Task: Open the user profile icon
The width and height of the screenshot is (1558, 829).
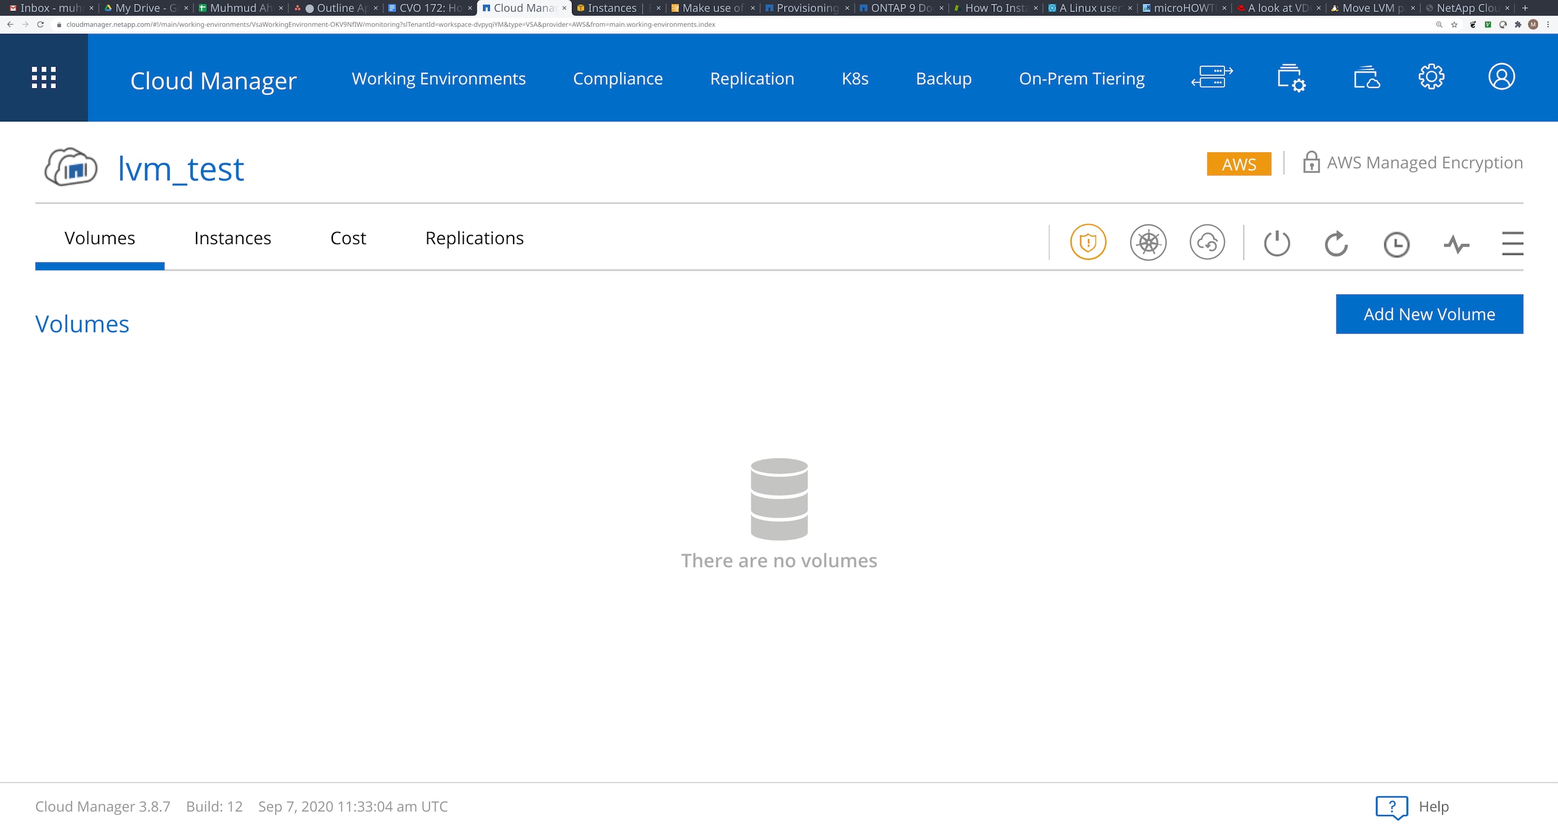Action: pyautogui.click(x=1501, y=77)
